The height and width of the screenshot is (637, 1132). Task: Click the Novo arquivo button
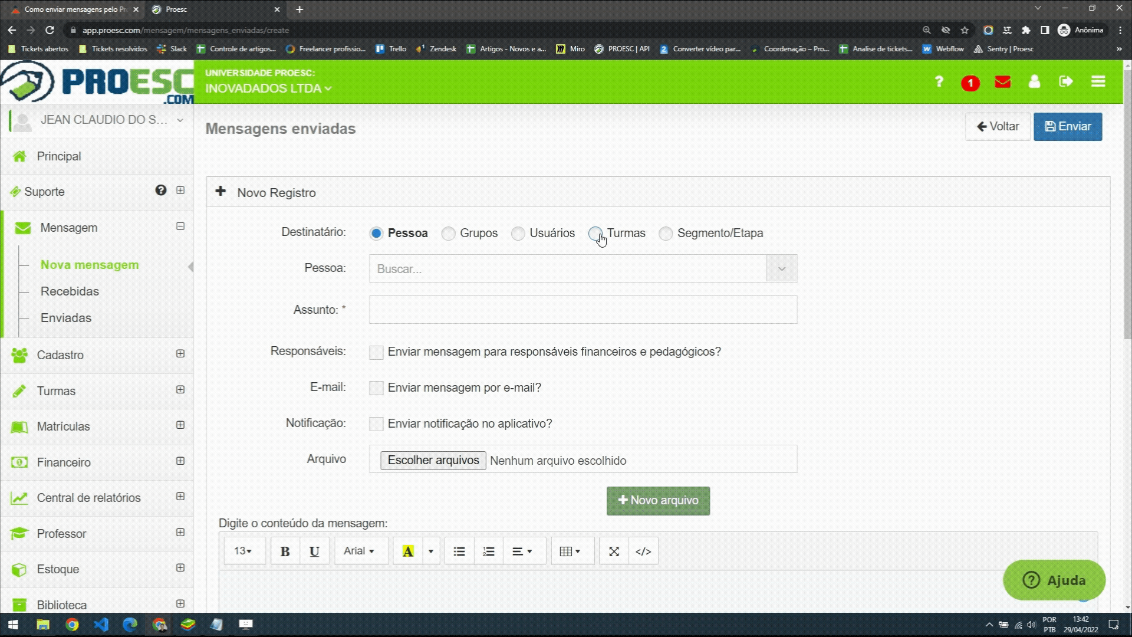click(x=659, y=501)
